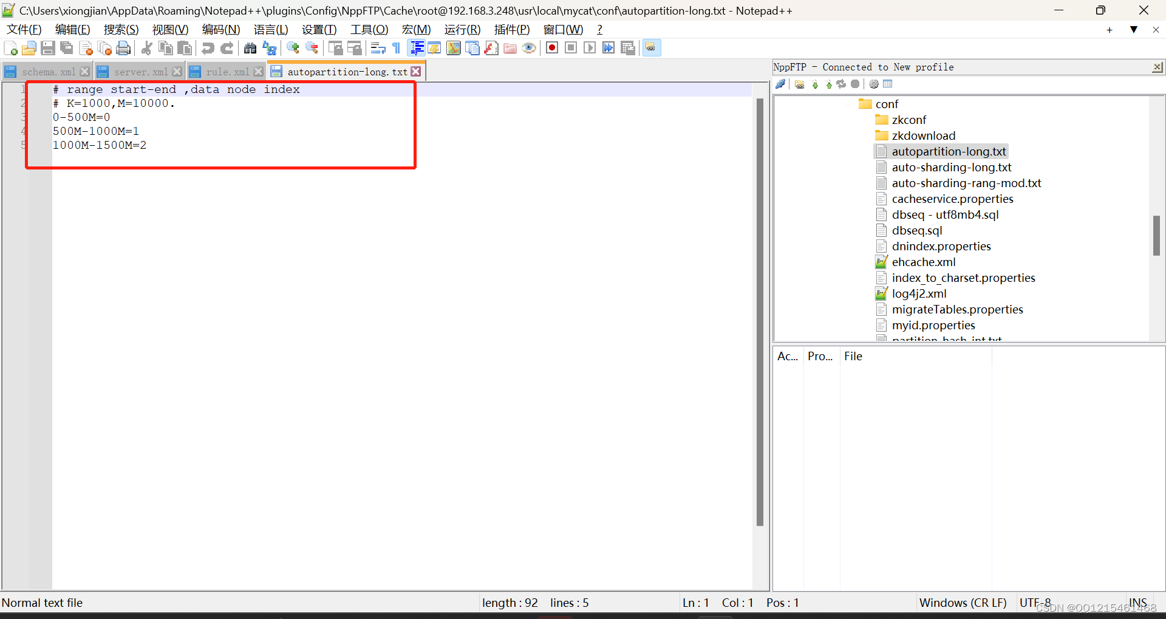Click the NppFTP download file icon
The width and height of the screenshot is (1166, 619).
click(x=815, y=84)
